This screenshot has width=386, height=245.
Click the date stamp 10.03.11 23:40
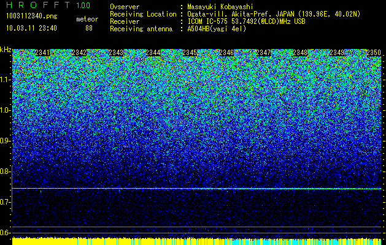[31, 28]
